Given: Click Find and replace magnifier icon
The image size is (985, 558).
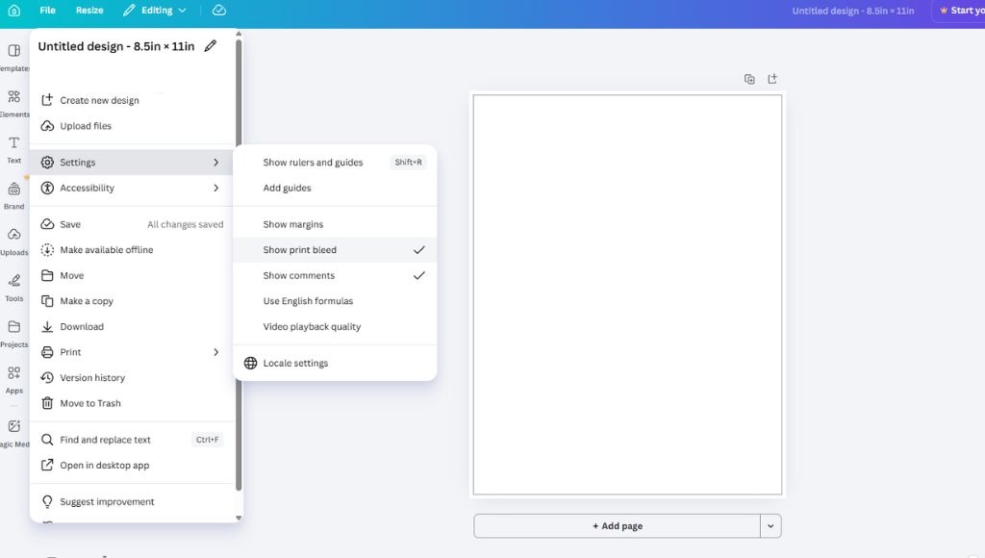Looking at the screenshot, I should [x=47, y=440].
